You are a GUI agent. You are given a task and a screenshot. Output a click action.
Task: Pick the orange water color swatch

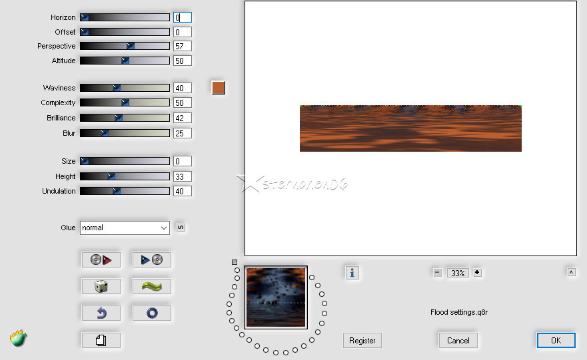(219, 88)
